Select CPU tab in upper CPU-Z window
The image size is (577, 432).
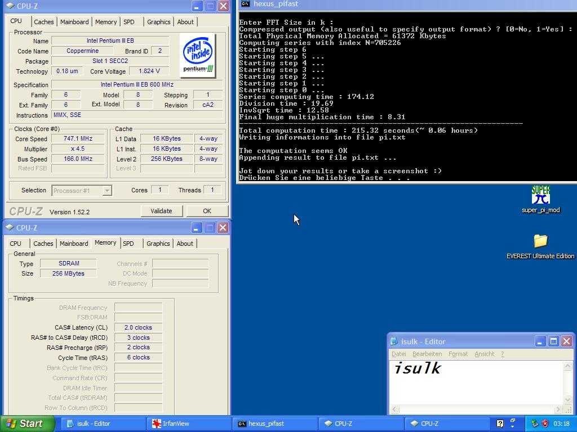[16, 21]
